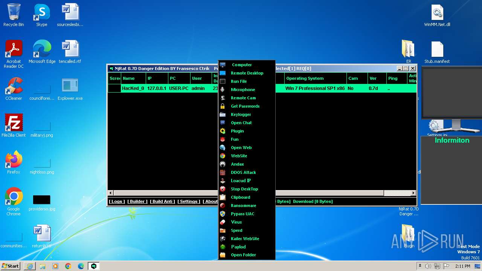Click the taskbar clock showing 2:11 PM
The height and width of the screenshot is (271, 482).
point(463,266)
